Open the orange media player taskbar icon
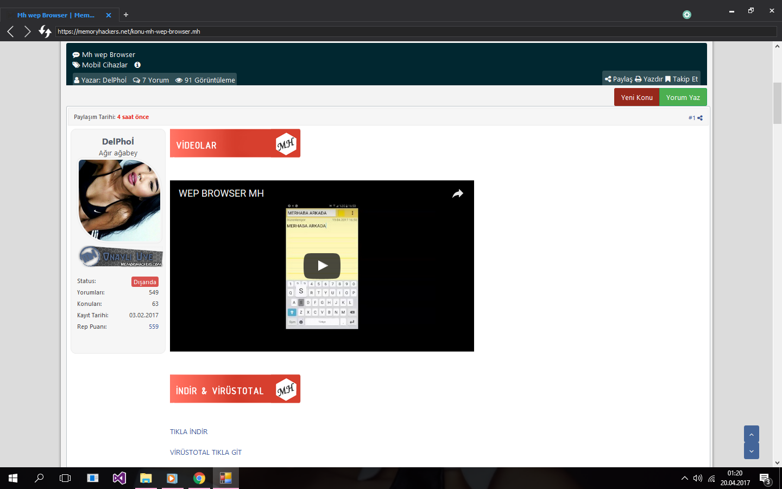This screenshot has width=782, height=489. 172,478
